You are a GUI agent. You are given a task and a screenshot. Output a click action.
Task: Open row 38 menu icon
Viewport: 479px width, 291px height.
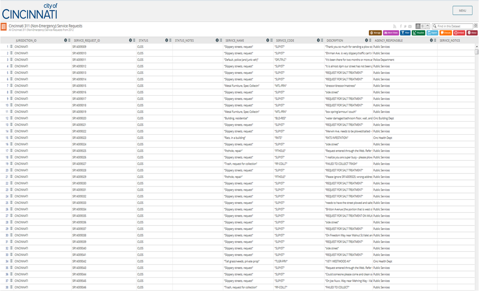(11, 287)
